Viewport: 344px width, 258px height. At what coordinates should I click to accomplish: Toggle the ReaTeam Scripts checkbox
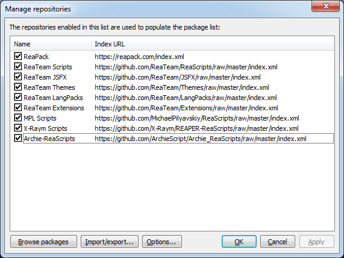[x=17, y=66]
